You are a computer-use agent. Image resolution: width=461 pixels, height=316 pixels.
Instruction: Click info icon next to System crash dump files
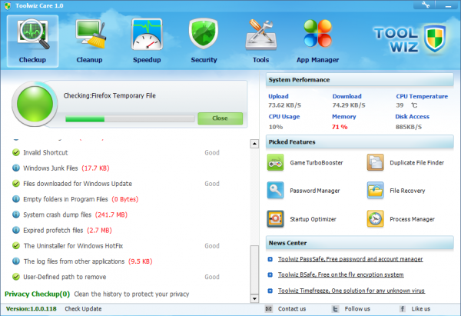(x=16, y=215)
